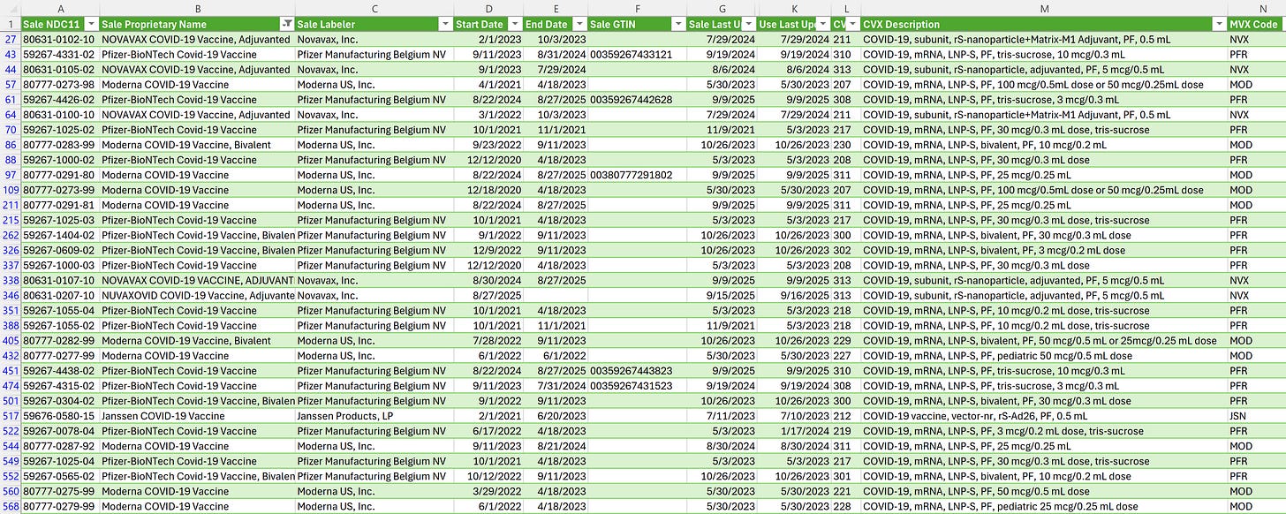Click the Sale NDC11 header cell

(x=60, y=24)
